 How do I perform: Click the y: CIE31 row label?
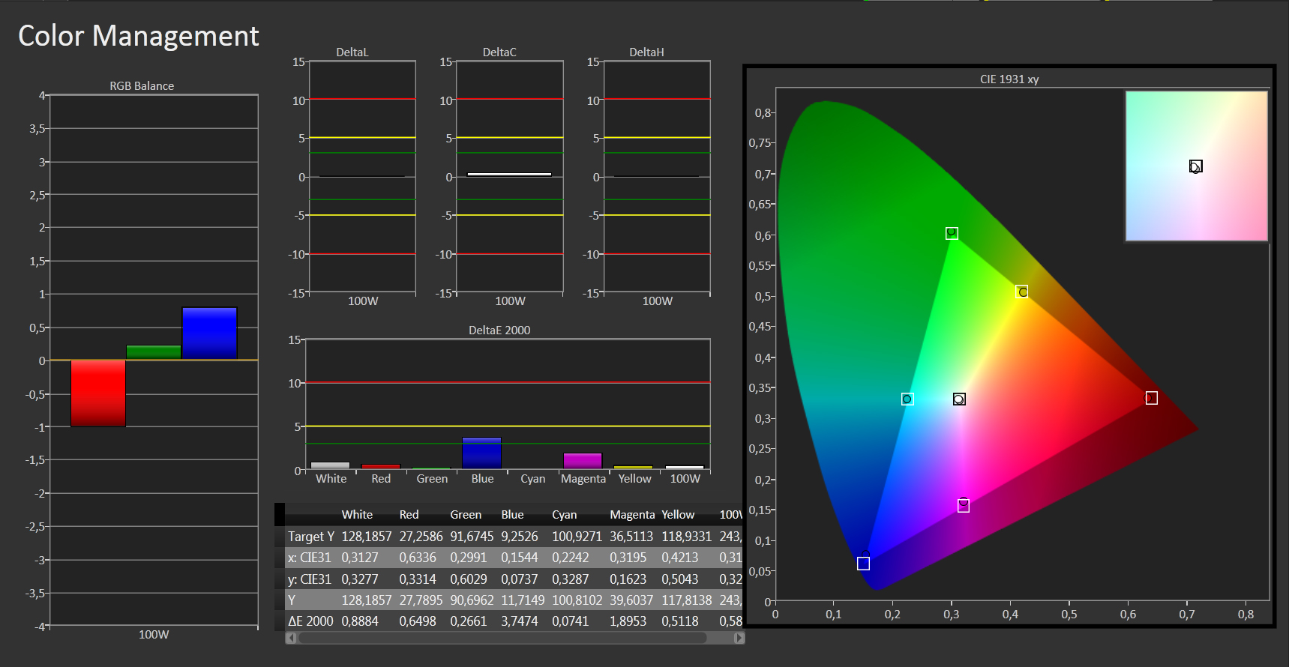click(309, 579)
